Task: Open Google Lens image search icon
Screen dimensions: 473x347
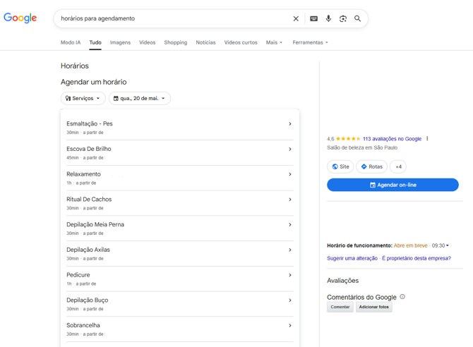Action: (343, 19)
